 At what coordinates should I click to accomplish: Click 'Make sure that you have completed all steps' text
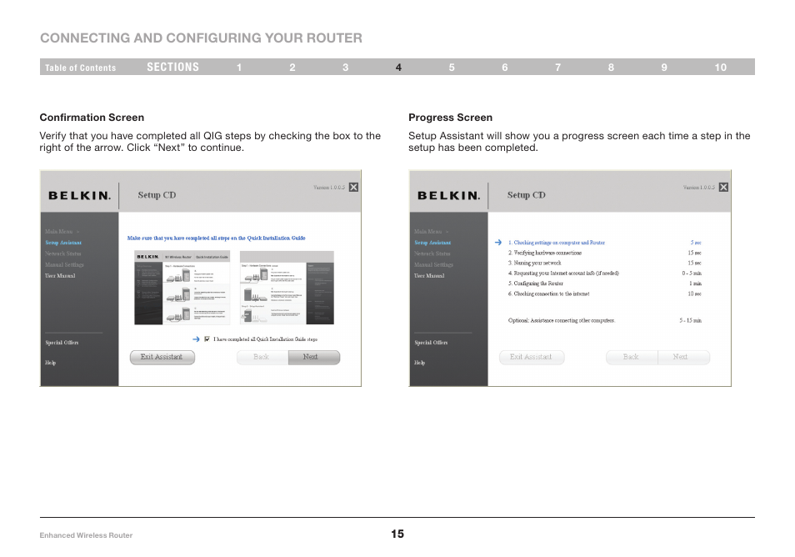pyautogui.click(x=217, y=238)
